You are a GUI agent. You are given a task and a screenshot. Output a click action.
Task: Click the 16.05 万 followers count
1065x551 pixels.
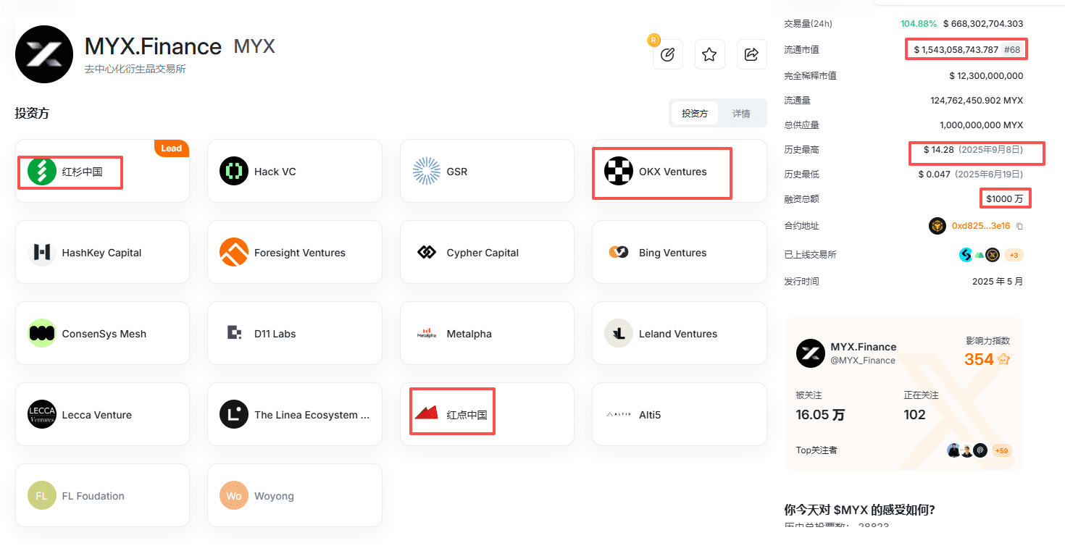[820, 415]
